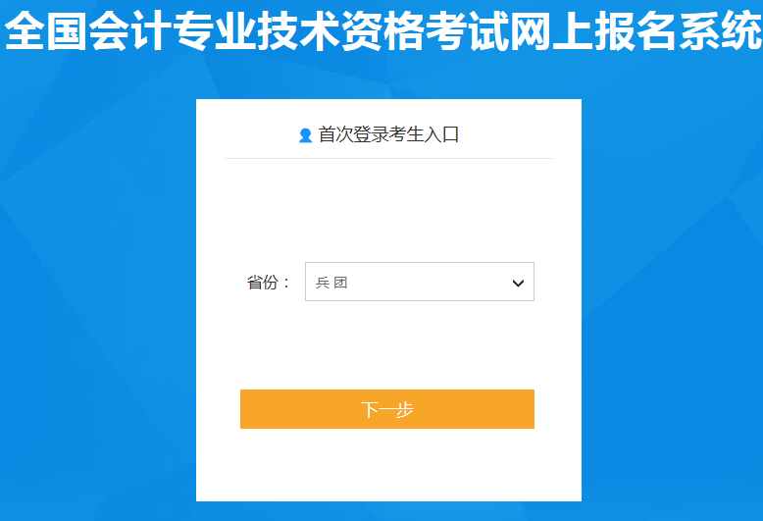This screenshot has height=521, width=763.
Task: Click the blue background right of login card
Action: coord(672,292)
